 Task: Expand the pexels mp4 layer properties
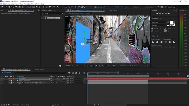pyautogui.click(x=9, y=83)
